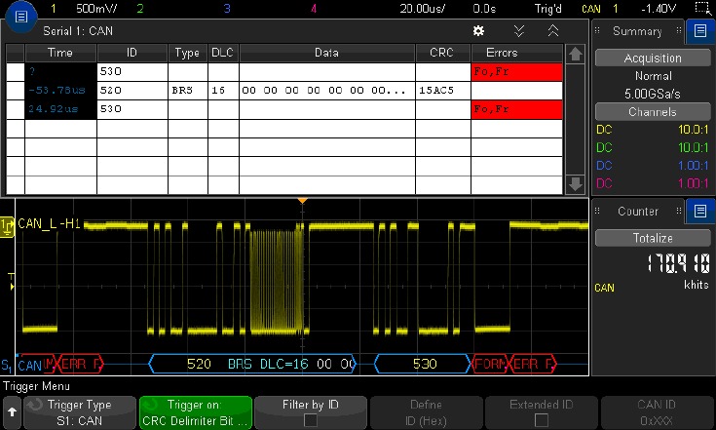Screen dimensions: 716x430
Task: Collapse lister with double down chevrons
Action: [x=518, y=30]
